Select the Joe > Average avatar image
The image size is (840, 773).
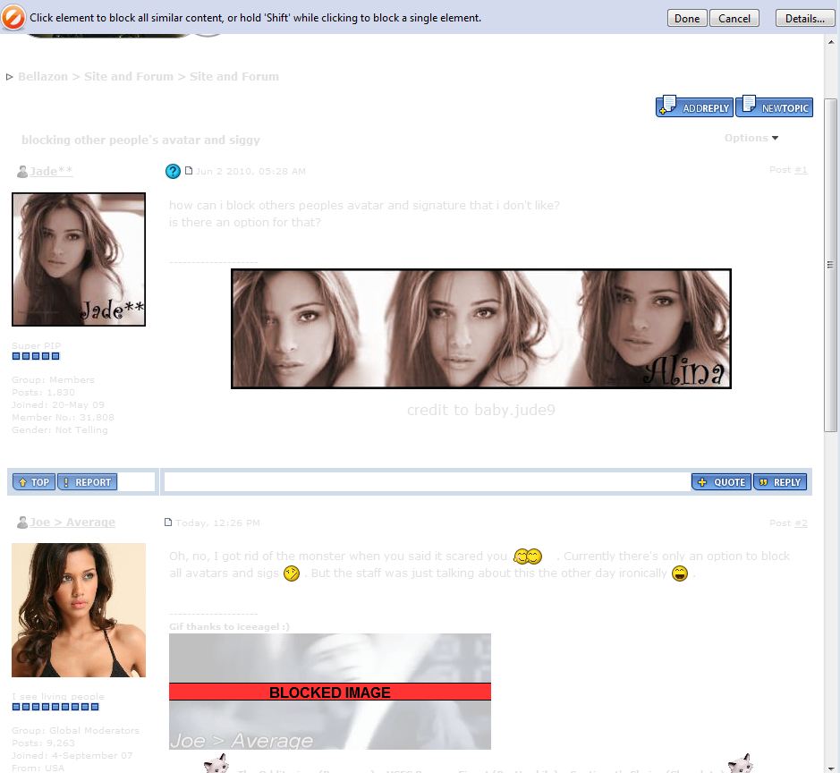79,610
